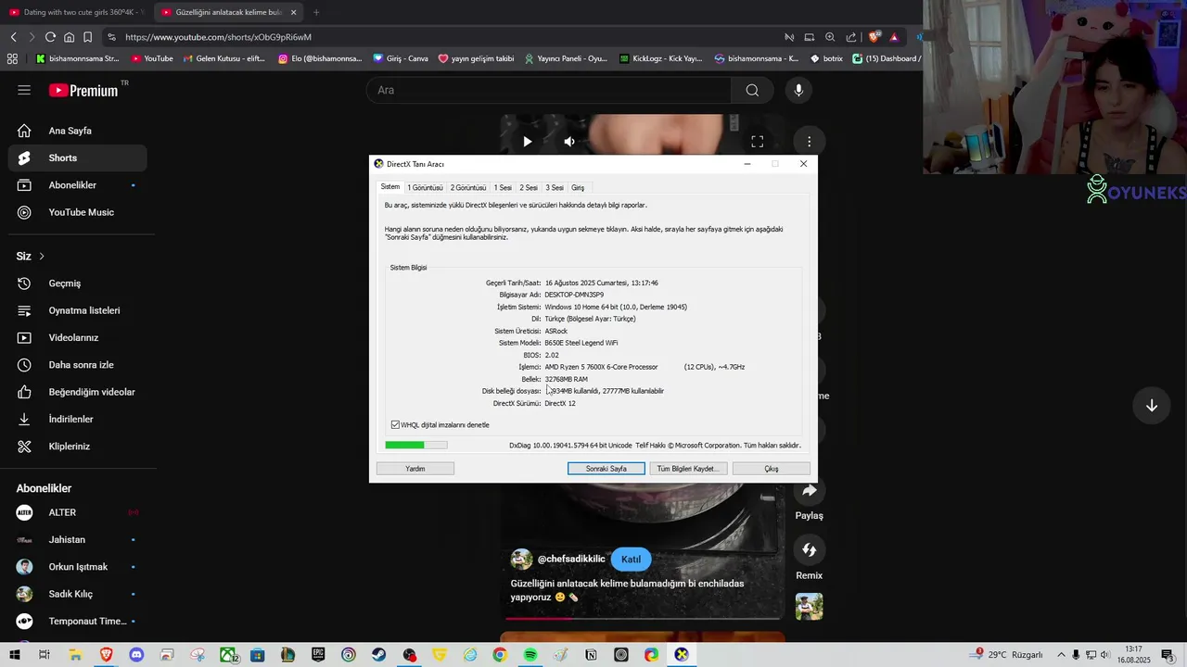Image resolution: width=1187 pixels, height=667 pixels.
Task: Open Spotify from the taskbar
Action: [530, 655]
